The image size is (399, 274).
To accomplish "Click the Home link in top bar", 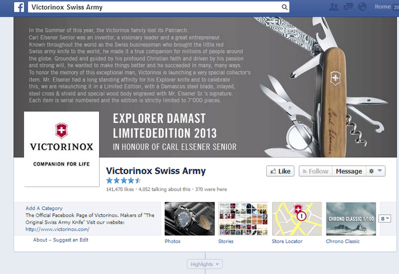I will coord(383,7).
